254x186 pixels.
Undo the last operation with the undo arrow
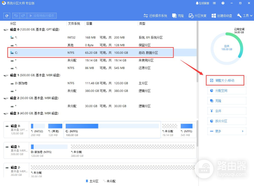point(16,16)
